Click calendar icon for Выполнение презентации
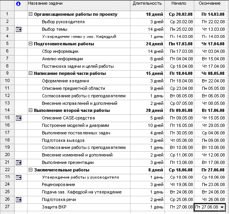This screenshot has width=229, height=214. tap(19, 162)
